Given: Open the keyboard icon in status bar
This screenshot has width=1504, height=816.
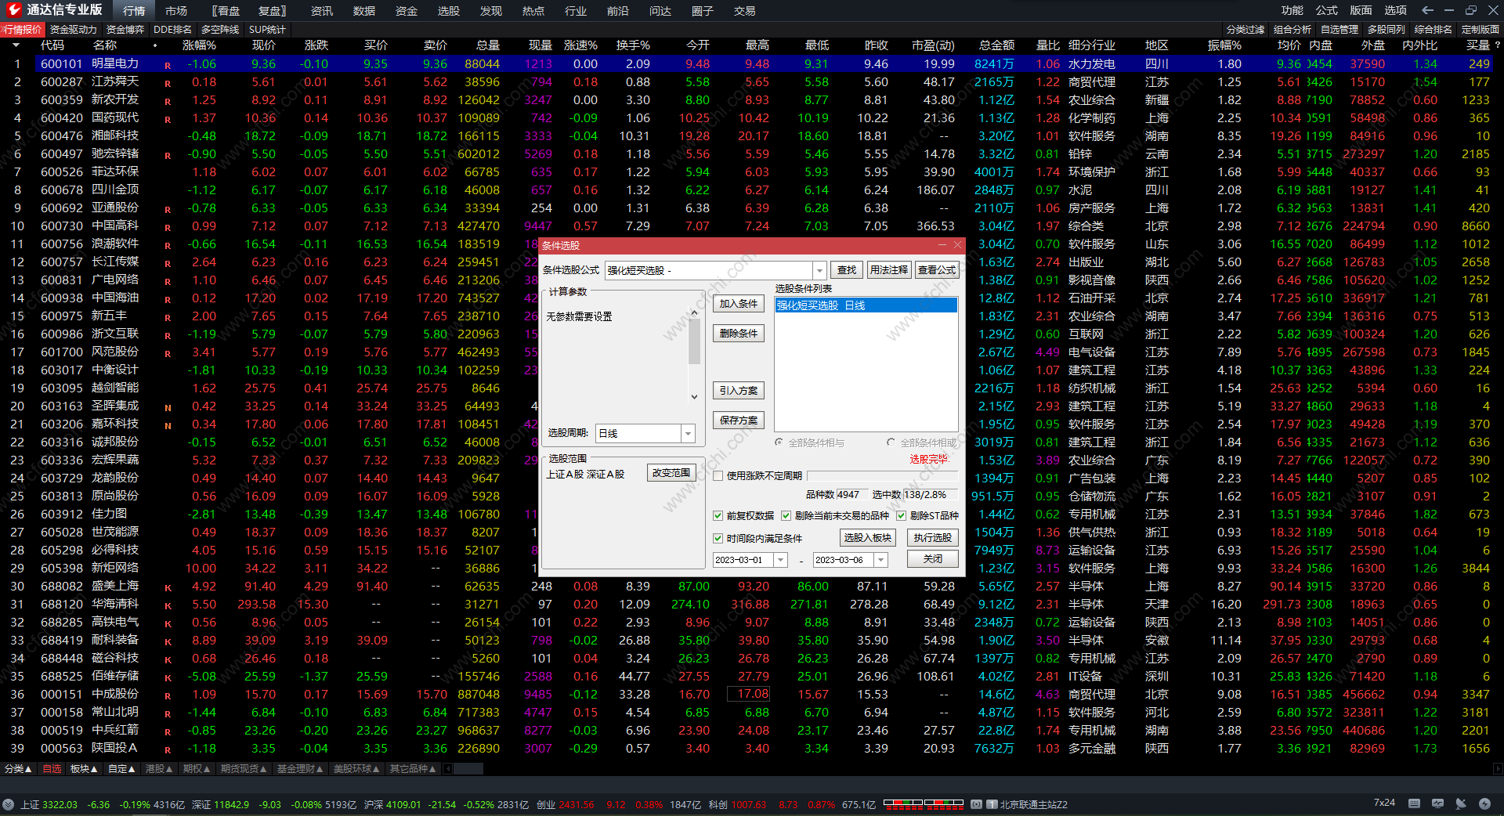Looking at the screenshot, I should click(x=1414, y=803).
